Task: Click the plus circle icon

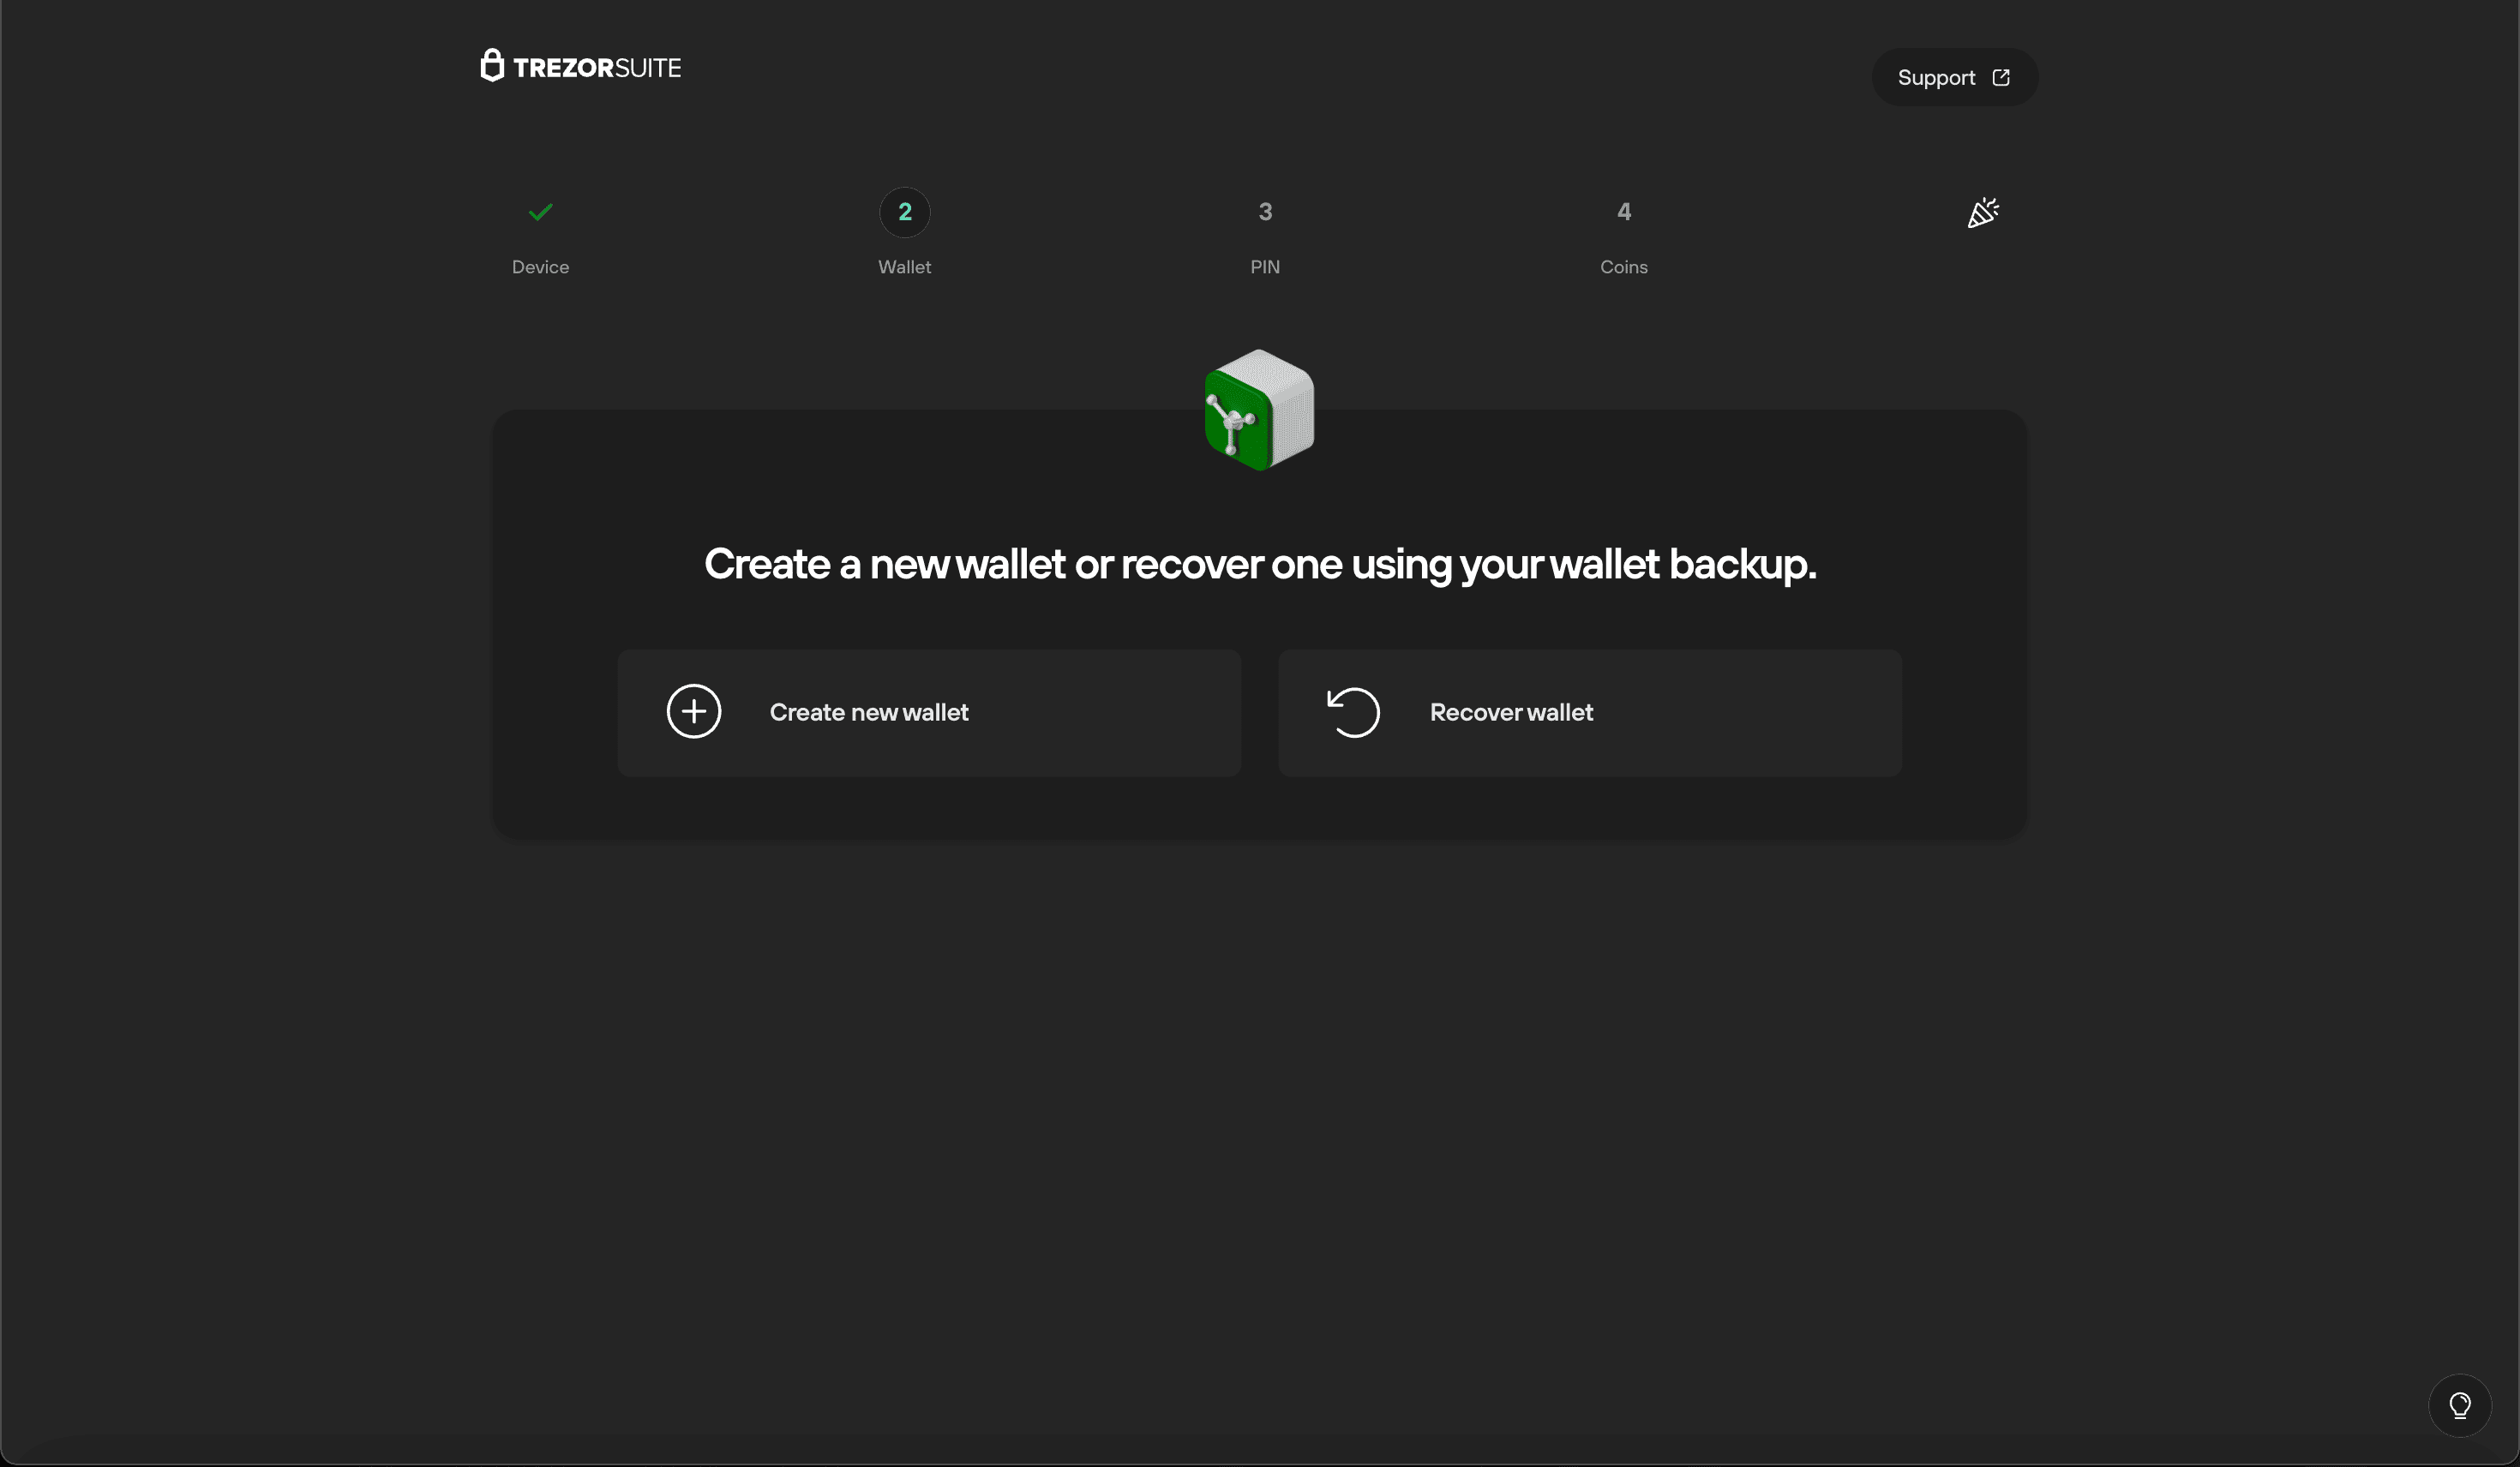Action: pyautogui.click(x=694, y=711)
